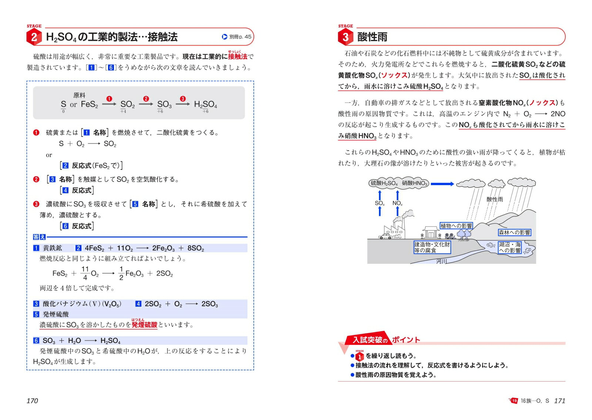Viewport: 592px width, 420px height.
Task: Click the red highlighted word 接触法 in intro
Action: point(238,57)
